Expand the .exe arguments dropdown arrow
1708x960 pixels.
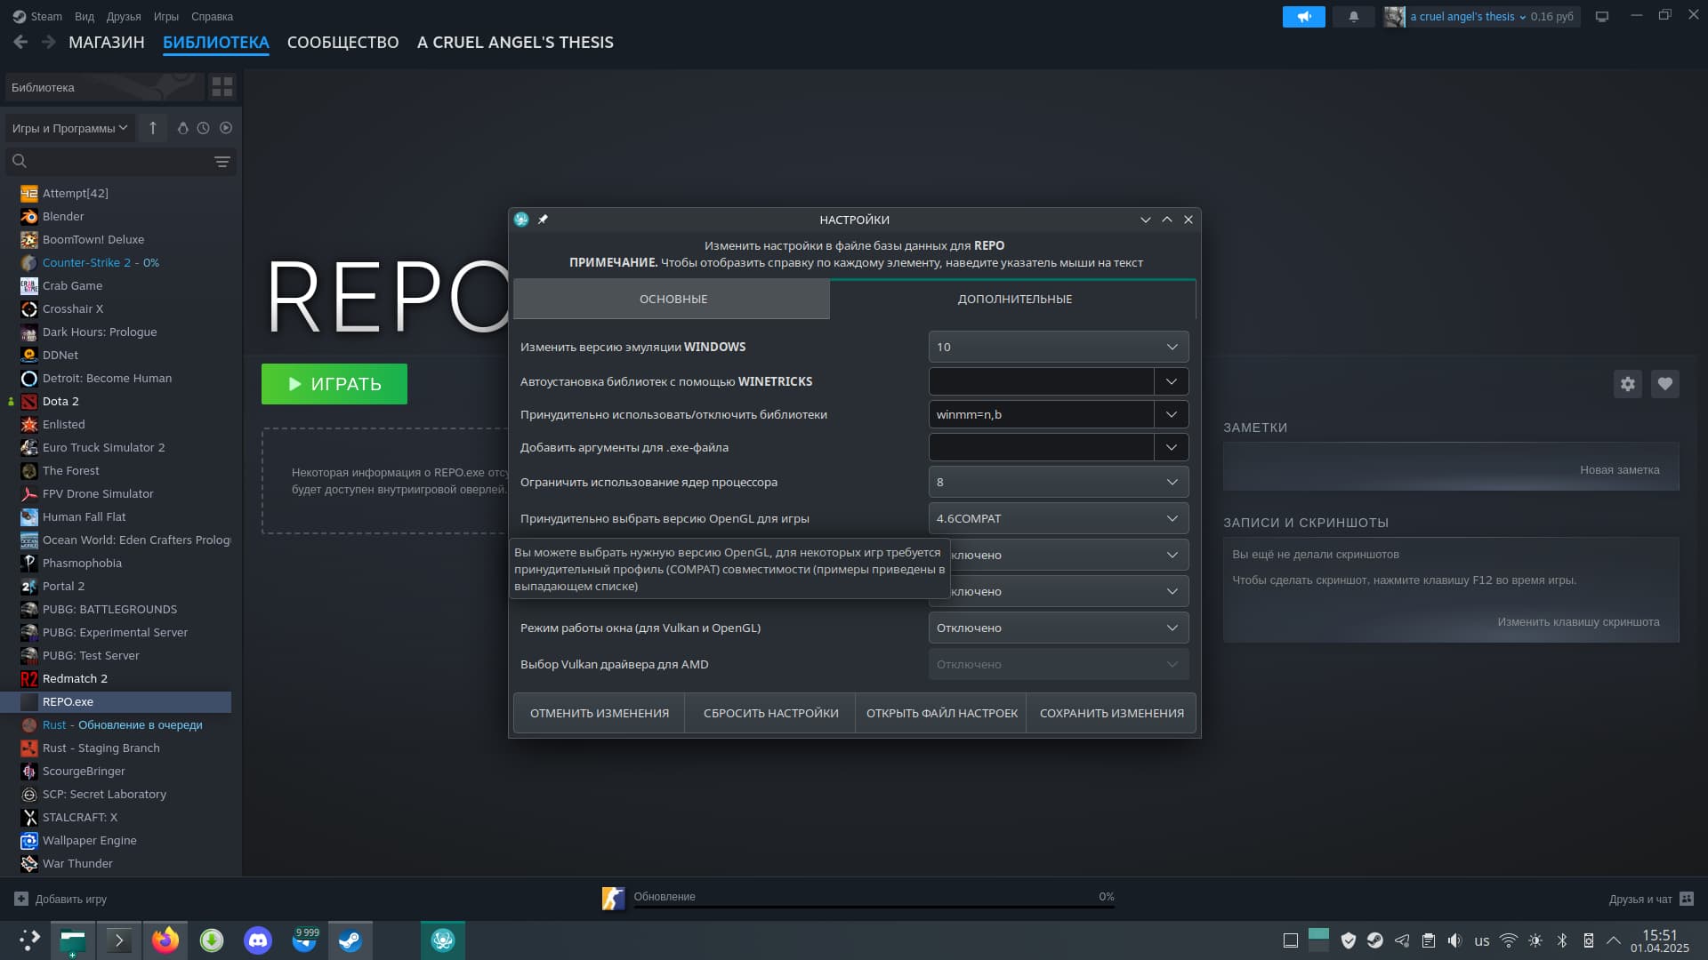(1171, 447)
